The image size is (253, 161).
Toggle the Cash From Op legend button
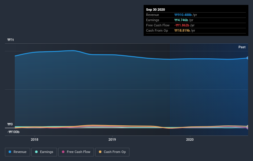pyautogui.click(x=112, y=152)
